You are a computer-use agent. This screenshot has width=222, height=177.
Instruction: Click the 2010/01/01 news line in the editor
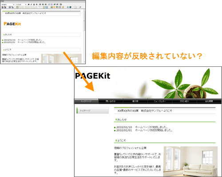[24, 42]
